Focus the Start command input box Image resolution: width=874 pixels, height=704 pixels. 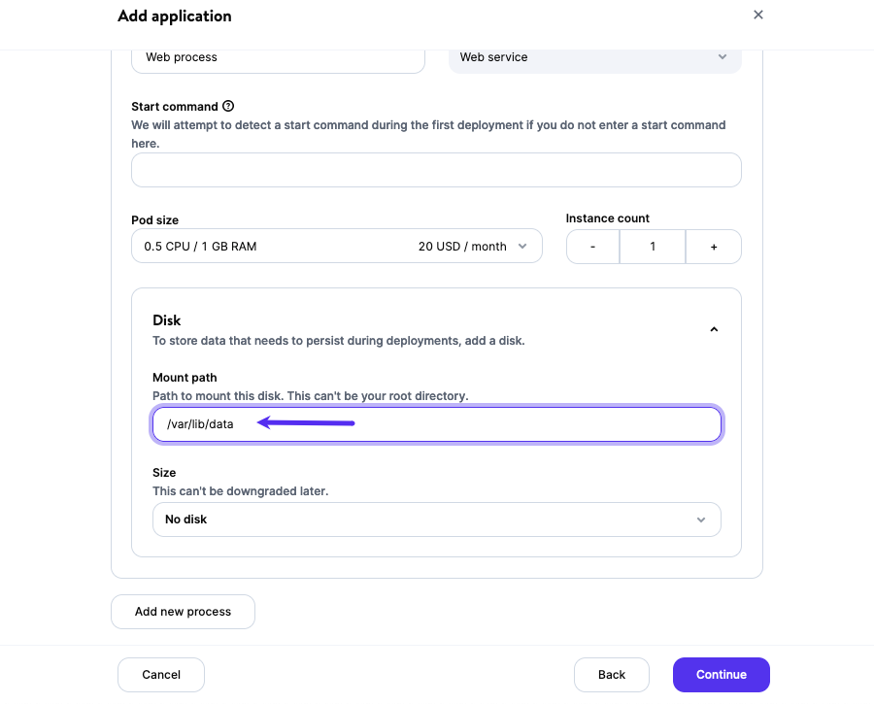pos(436,170)
